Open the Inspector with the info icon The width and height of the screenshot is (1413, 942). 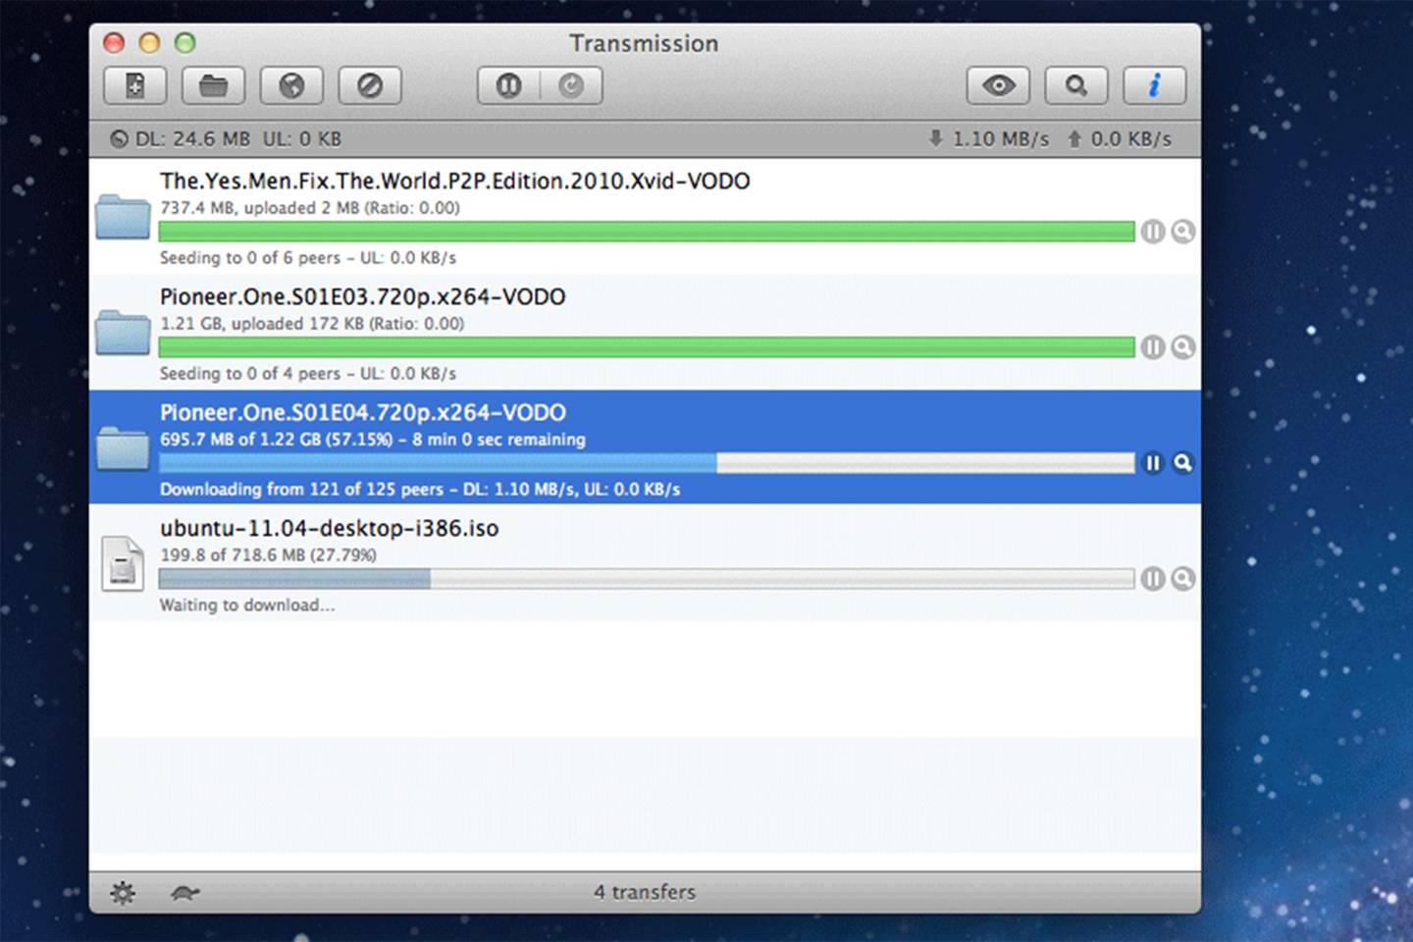tap(1155, 86)
